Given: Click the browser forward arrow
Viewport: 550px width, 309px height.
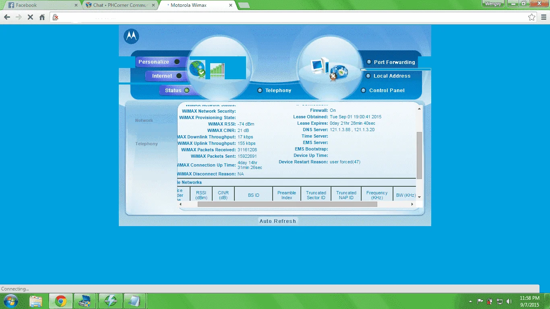Looking at the screenshot, I should click(x=19, y=17).
